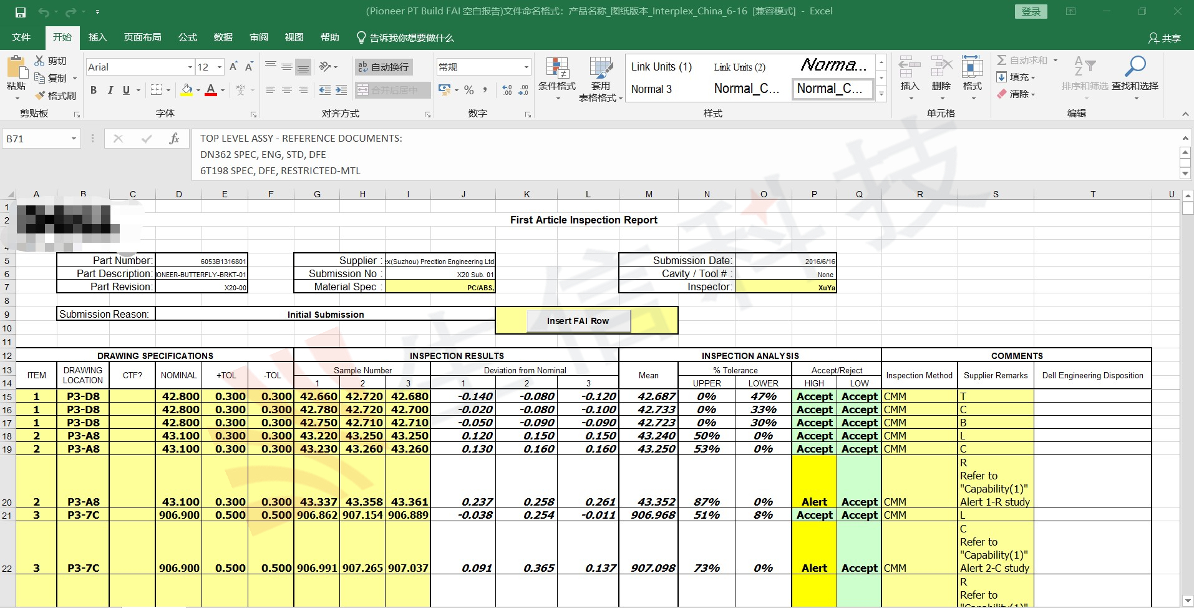Apply comma style number format

[x=485, y=90]
